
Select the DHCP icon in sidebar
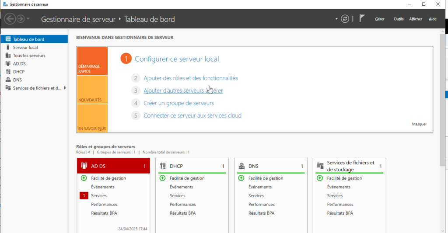(x=8, y=72)
